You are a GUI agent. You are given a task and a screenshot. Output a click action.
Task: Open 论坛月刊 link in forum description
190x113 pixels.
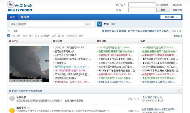pyautogui.click(x=70, y=101)
